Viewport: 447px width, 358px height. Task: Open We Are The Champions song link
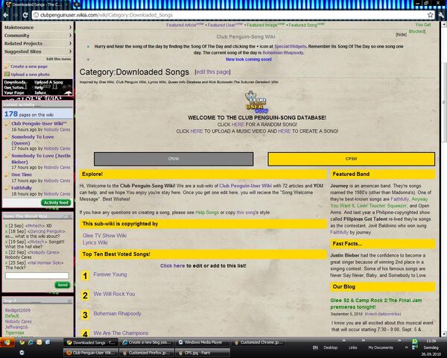[x=121, y=333]
